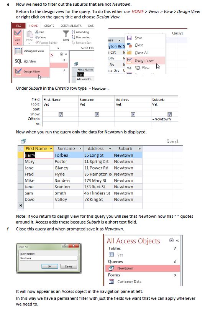
Task: Select the Harry cell in the results
Action: 39,155
